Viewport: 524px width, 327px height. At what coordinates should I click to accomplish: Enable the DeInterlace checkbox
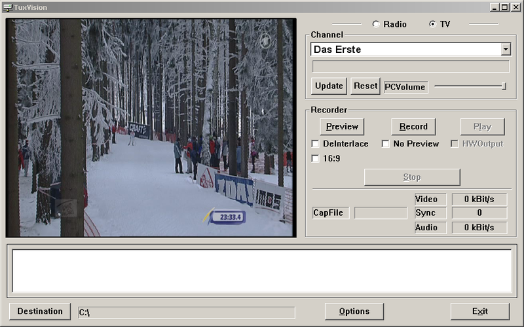pos(315,144)
